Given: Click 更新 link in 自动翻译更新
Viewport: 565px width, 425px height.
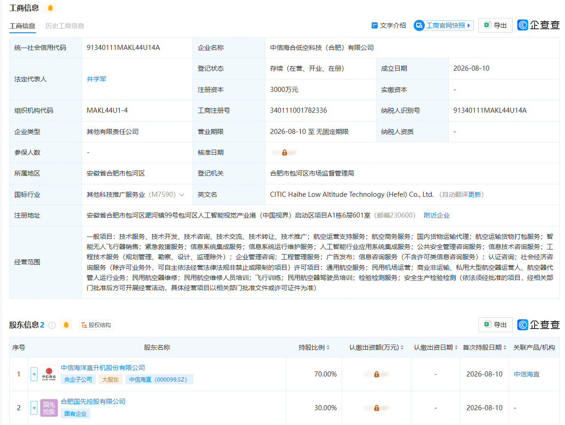Looking at the screenshot, I should [x=475, y=194].
